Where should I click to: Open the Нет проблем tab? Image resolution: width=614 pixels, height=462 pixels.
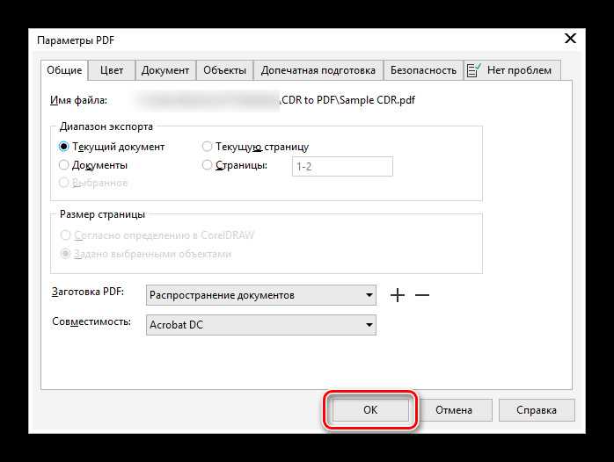click(x=513, y=70)
